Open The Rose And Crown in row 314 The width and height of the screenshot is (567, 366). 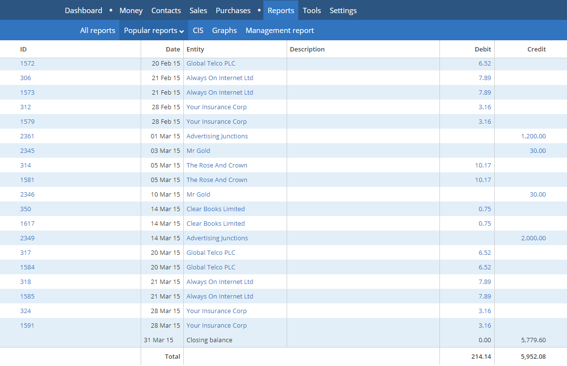click(217, 165)
